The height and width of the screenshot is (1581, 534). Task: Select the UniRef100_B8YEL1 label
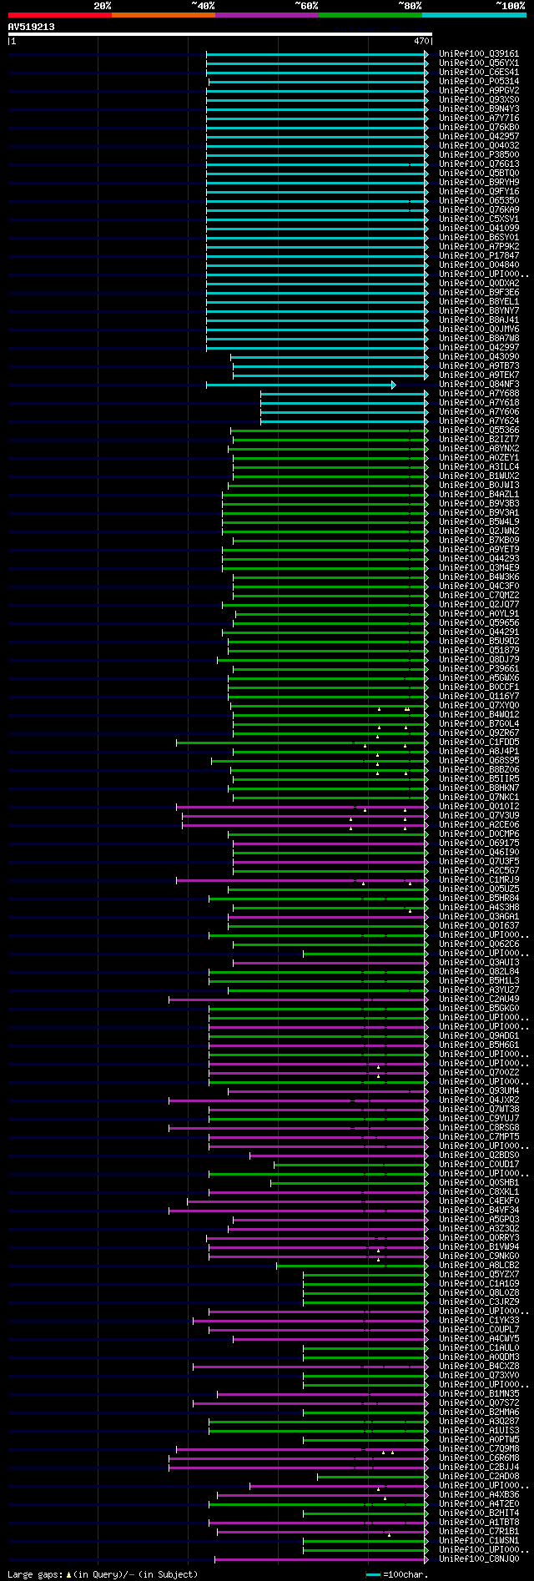coord(479,301)
